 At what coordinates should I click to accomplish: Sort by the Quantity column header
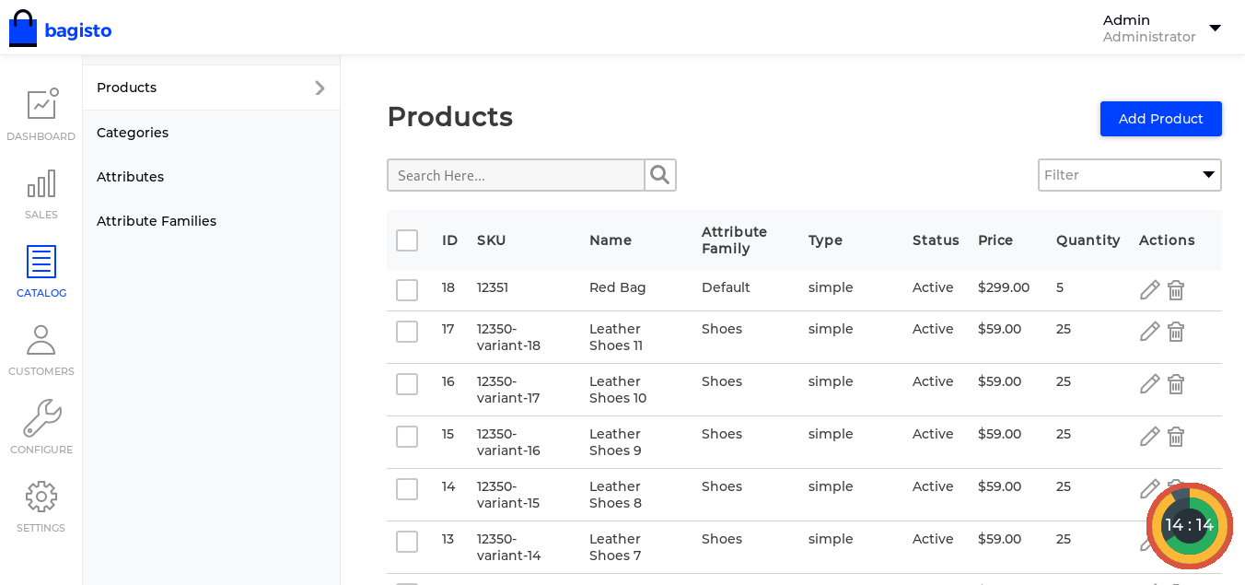point(1088,240)
